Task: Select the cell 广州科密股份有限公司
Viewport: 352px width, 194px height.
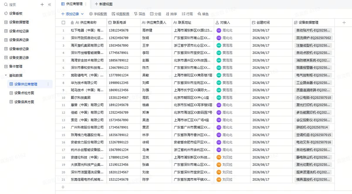Action: [x=87, y=127]
